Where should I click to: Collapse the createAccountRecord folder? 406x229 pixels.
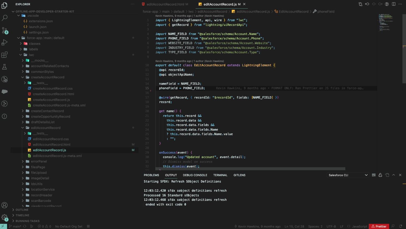point(23,77)
